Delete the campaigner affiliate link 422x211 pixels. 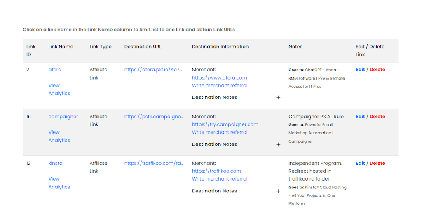click(x=377, y=117)
